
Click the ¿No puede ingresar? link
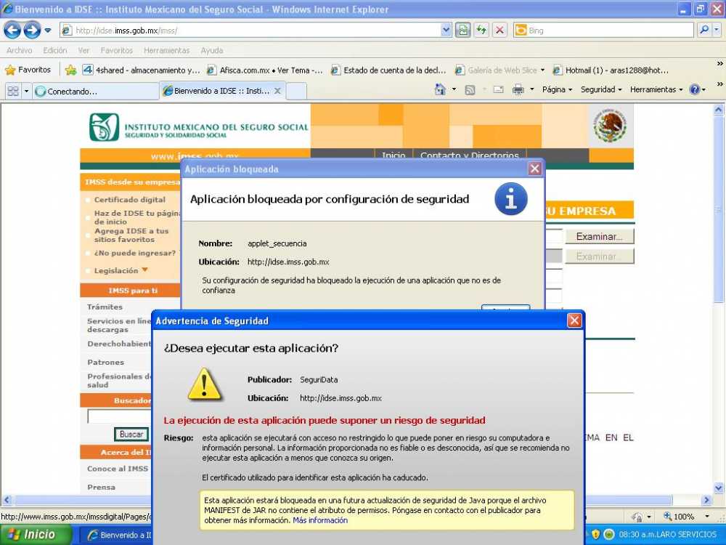(135, 253)
